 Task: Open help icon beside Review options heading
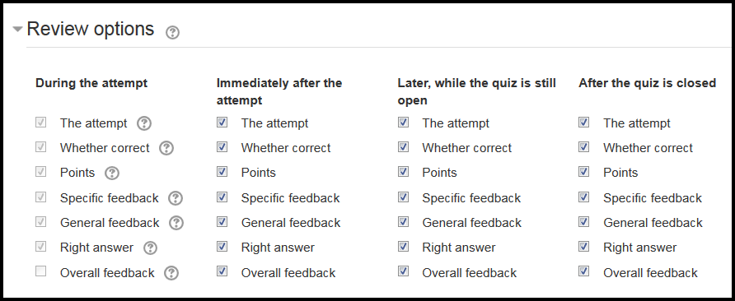pos(173,32)
